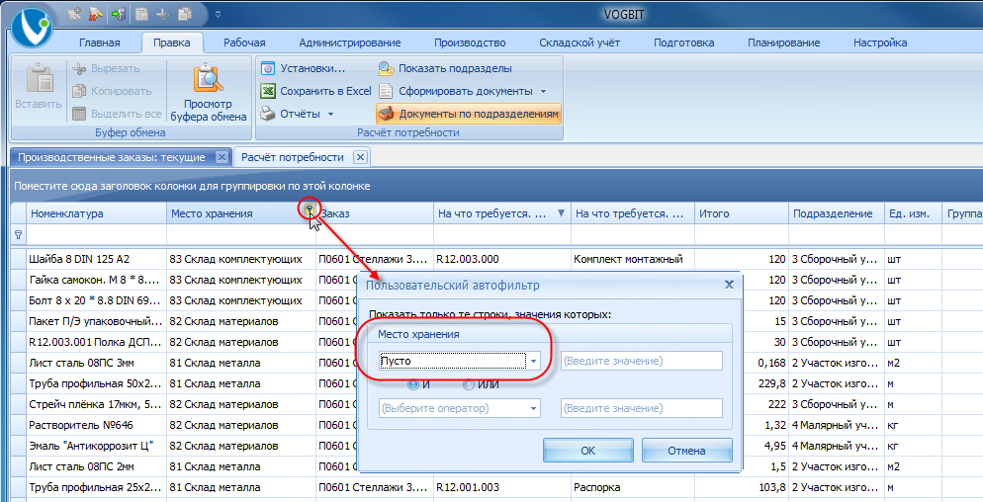Close the Расчёт потребности tab
The width and height of the screenshot is (983, 502).
(360, 157)
